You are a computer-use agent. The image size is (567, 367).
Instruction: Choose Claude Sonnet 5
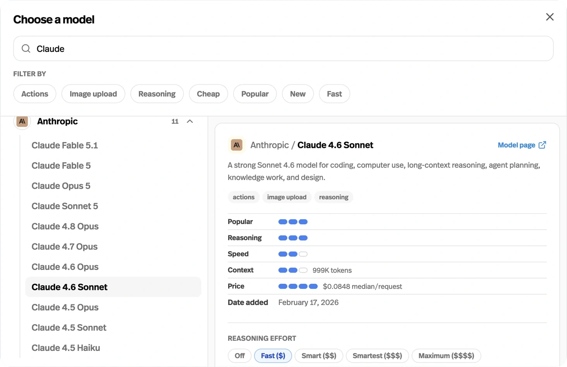coord(113,206)
